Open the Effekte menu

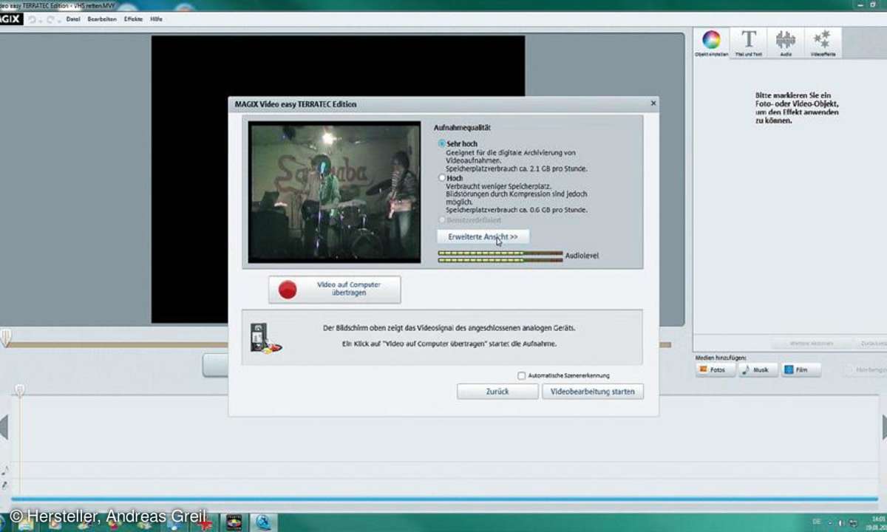pos(133,19)
